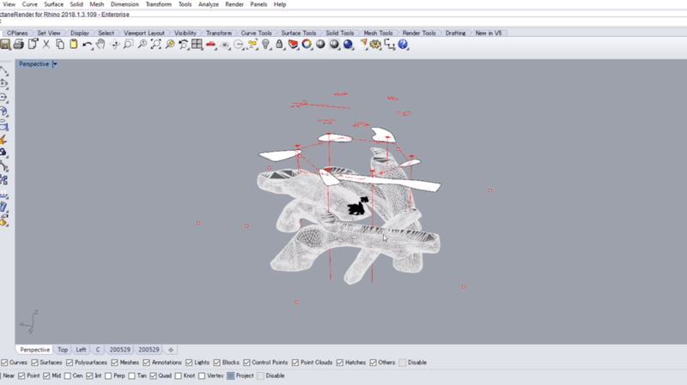Click the Copy to clipboard icon
Image resolution: width=687 pixels, height=385 pixels.
60,45
